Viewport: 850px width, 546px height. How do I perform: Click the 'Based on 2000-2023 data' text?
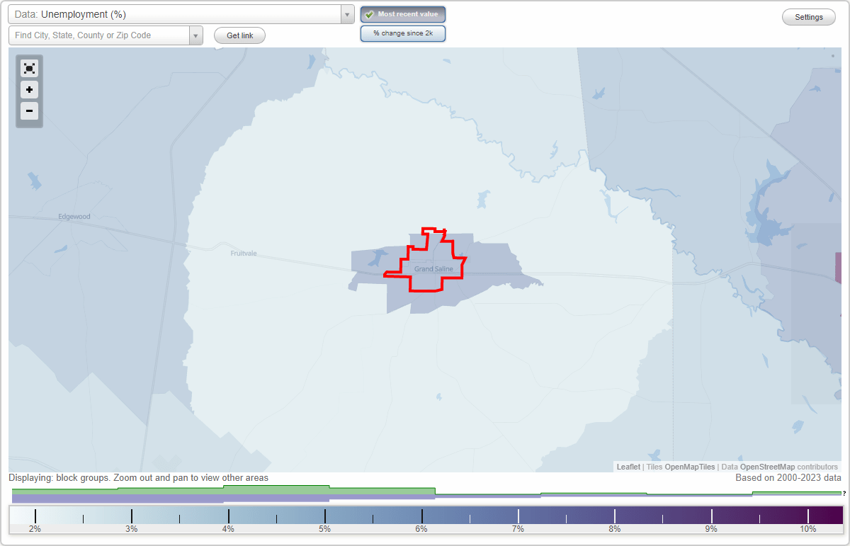click(788, 478)
